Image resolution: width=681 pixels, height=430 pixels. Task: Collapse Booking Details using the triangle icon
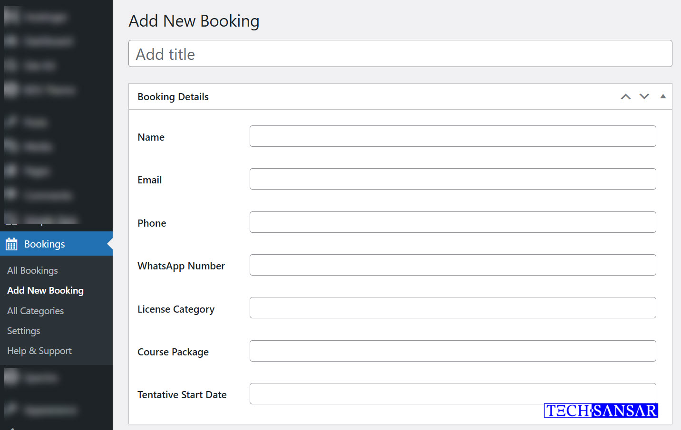click(663, 96)
